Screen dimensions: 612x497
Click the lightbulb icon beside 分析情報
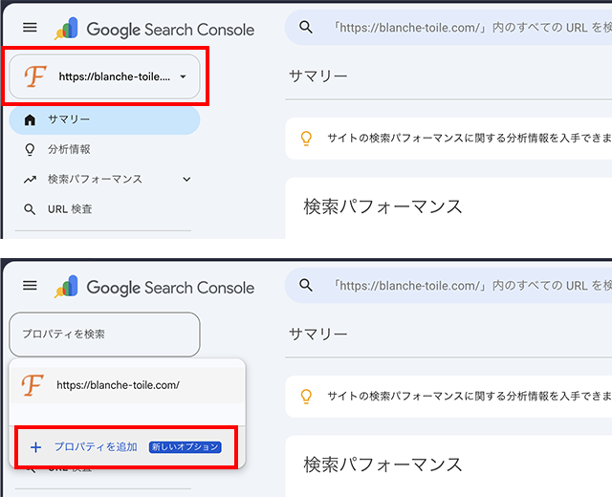(30, 150)
